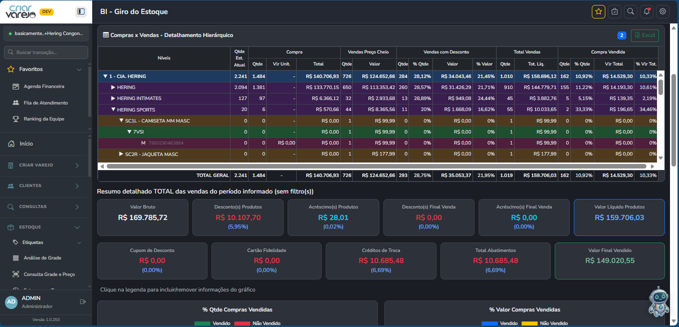Toggle the green Vendido legend item
Screen dimensions: 679x327
click(209, 323)
